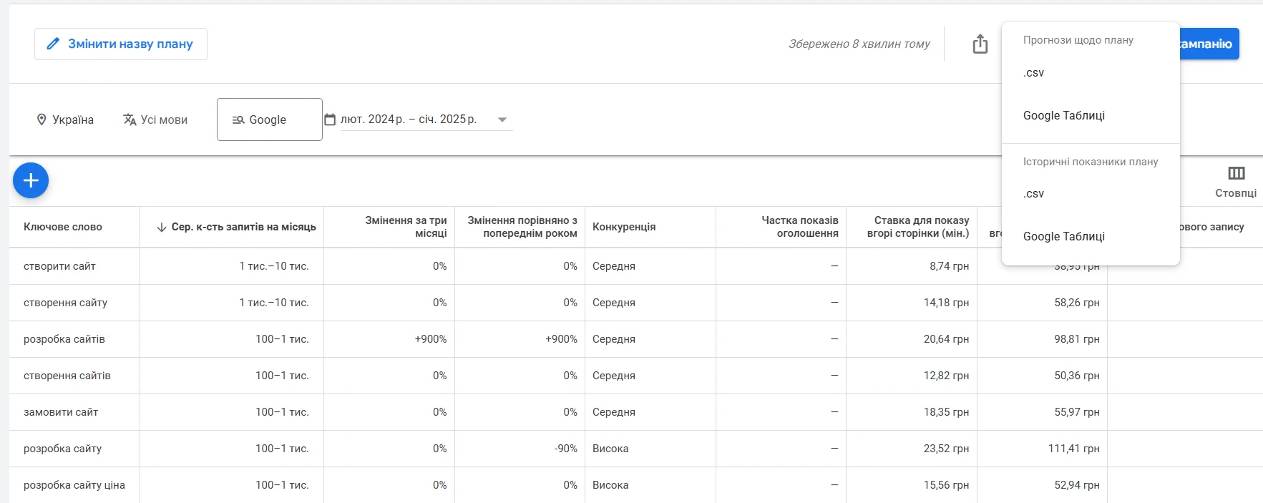Expand the date range dropdown arrow
The width and height of the screenshot is (1263, 503).
[503, 119]
